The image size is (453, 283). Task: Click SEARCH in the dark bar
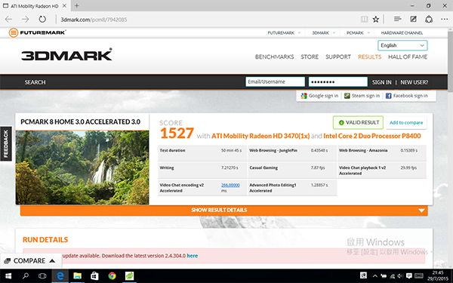pos(35,82)
